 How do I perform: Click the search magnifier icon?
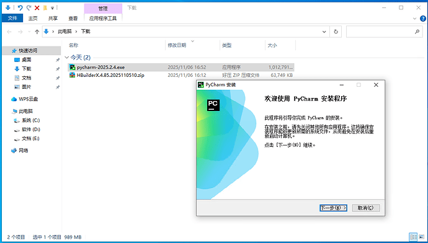point(417,32)
